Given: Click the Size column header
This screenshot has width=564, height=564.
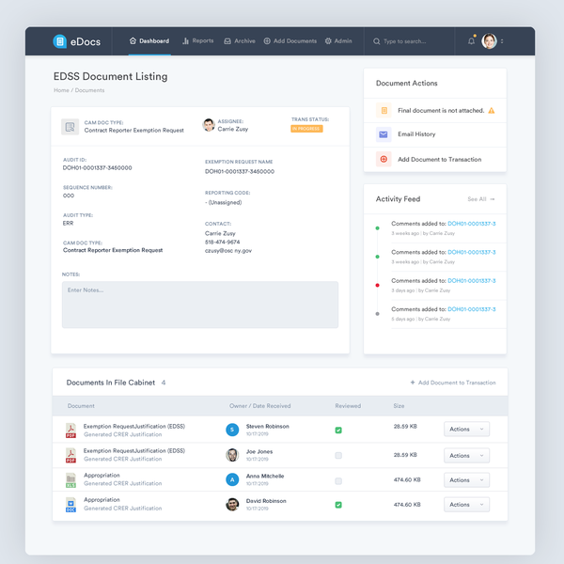Looking at the screenshot, I should [399, 406].
